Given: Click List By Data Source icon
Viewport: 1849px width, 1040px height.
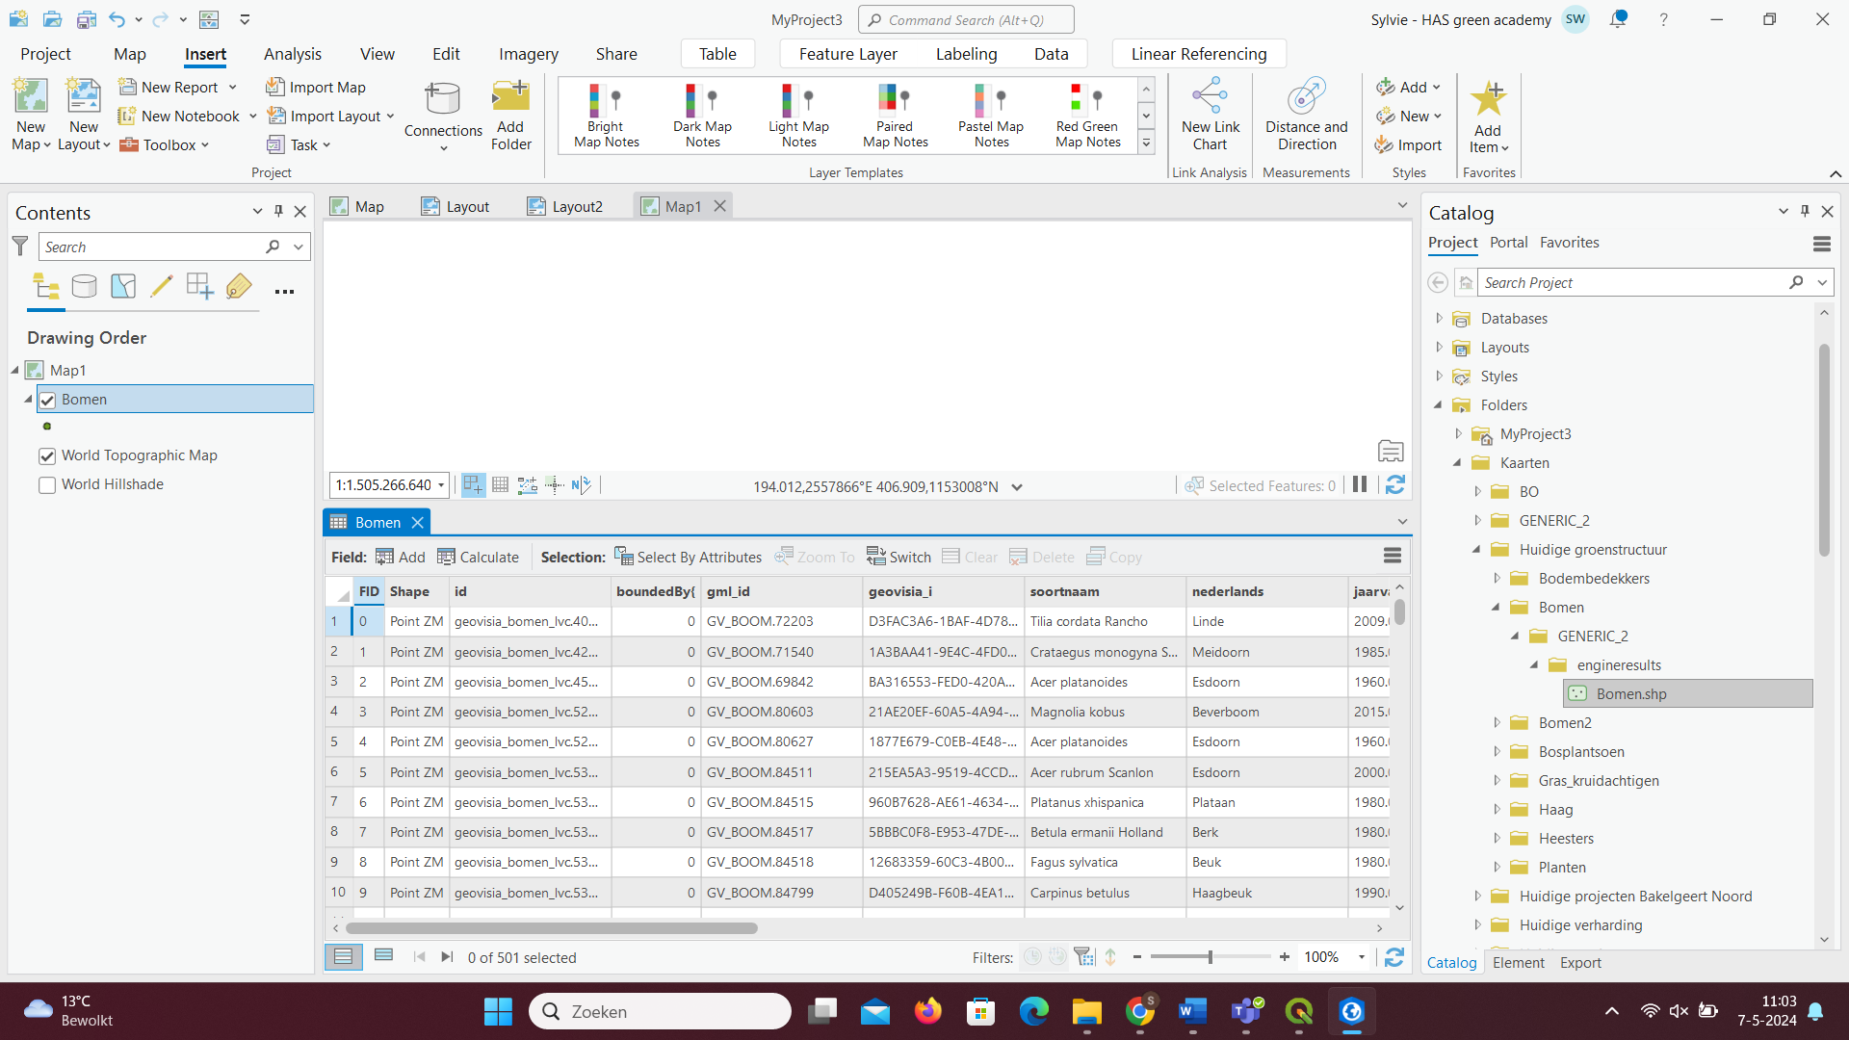Looking at the screenshot, I should 85,286.
